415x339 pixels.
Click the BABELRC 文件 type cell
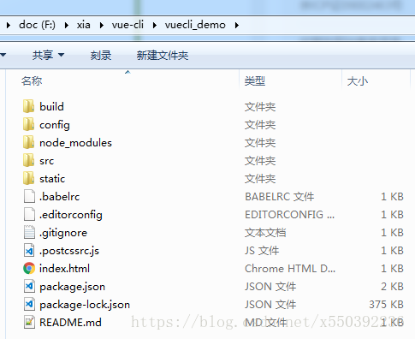279,197
